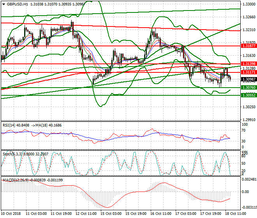Select the 1.32310 price scale value
Screen dimensions: 257x218
(x=249, y=30)
